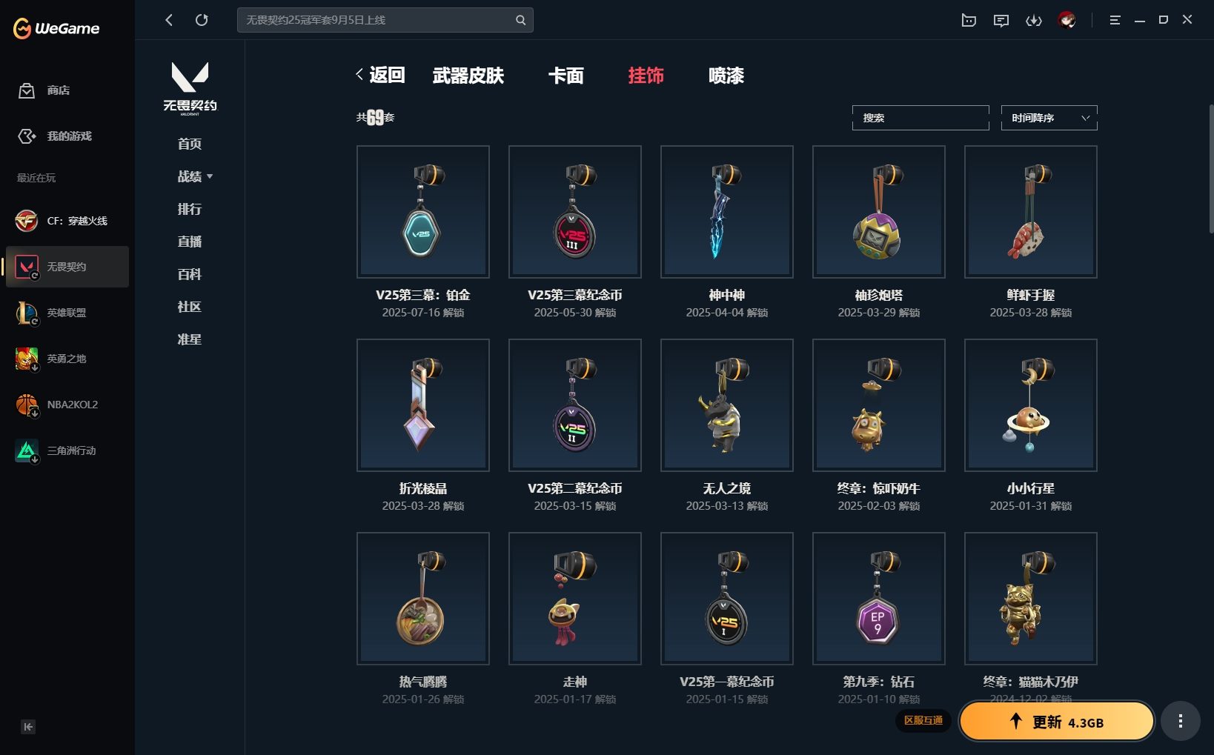Select 英雄联盟 game icon in sidebar
The image size is (1214, 755).
coord(27,313)
